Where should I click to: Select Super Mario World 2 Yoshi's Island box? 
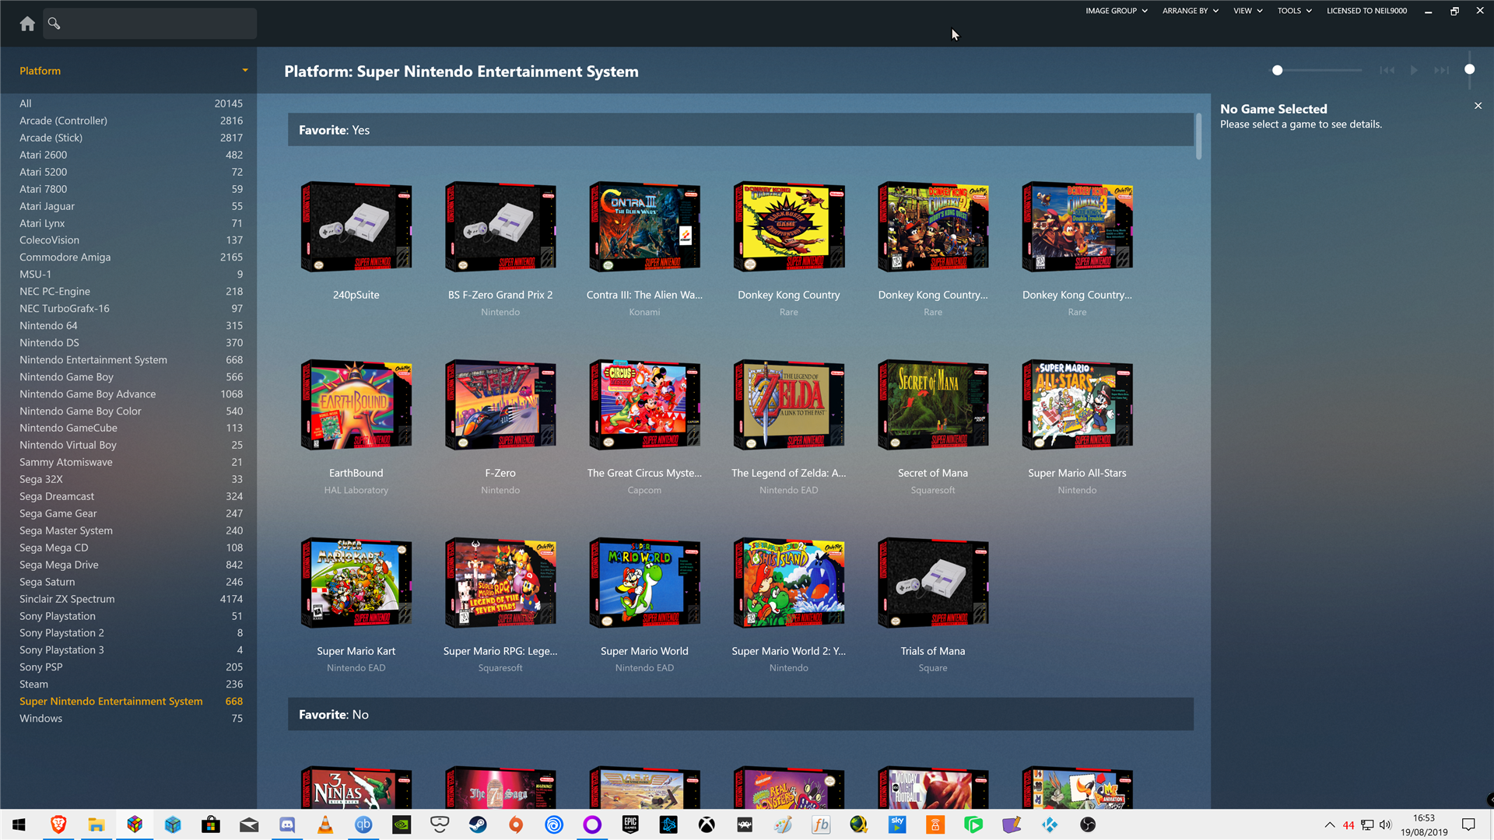(788, 583)
